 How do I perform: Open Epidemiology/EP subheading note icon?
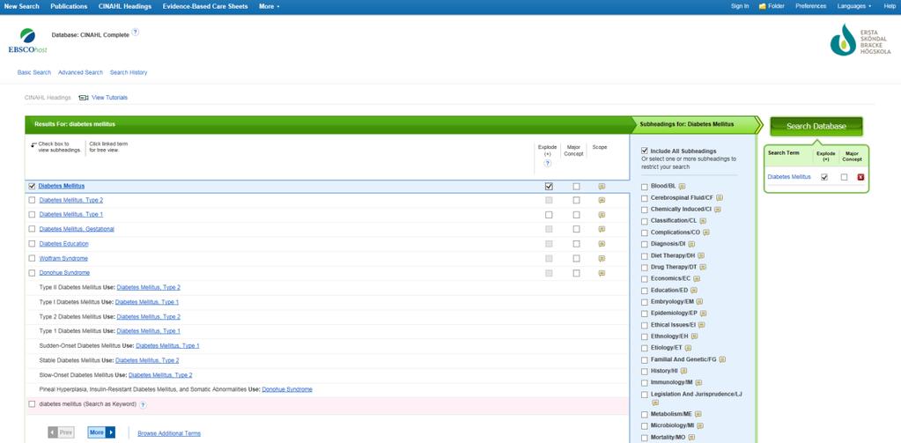[x=704, y=314]
